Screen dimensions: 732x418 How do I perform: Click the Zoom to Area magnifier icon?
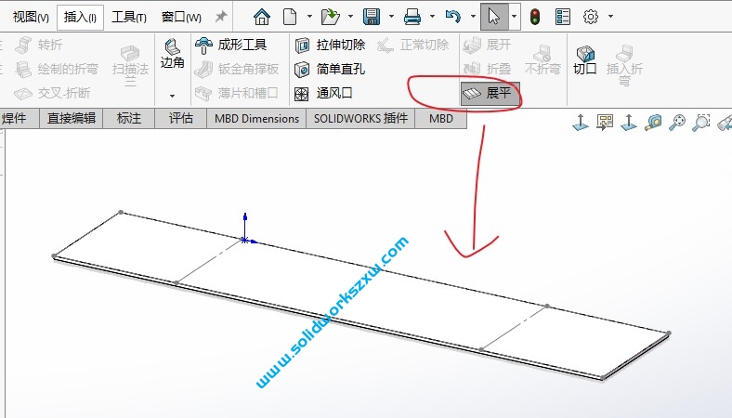pyautogui.click(x=701, y=123)
